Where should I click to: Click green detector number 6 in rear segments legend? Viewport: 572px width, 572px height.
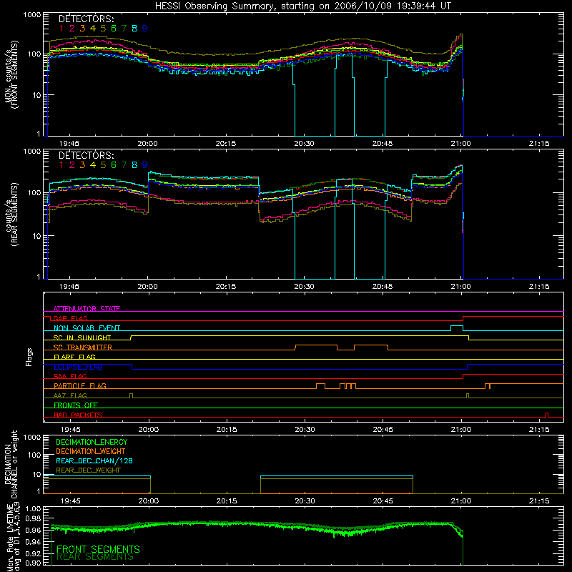click(114, 165)
